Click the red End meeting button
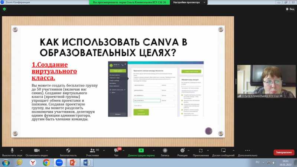 (x=284, y=153)
